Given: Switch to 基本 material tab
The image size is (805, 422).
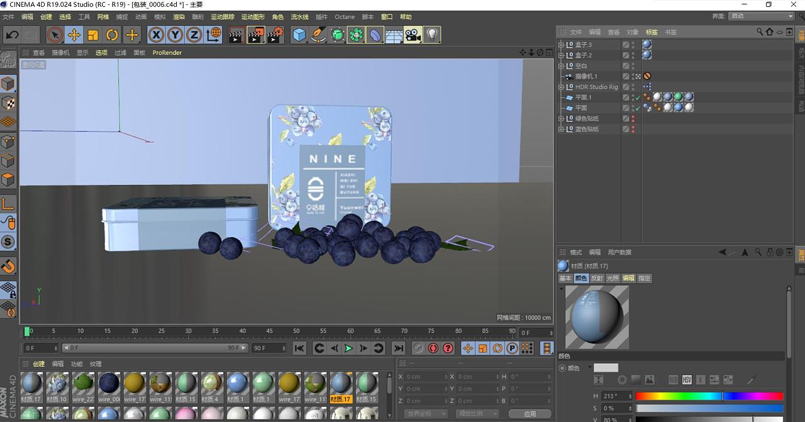Looking at the screenshot, I should tap(565, 278).
